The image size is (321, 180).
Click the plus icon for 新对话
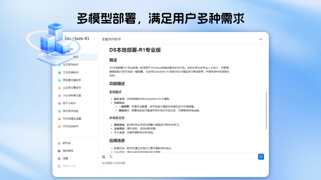(59, 143)
